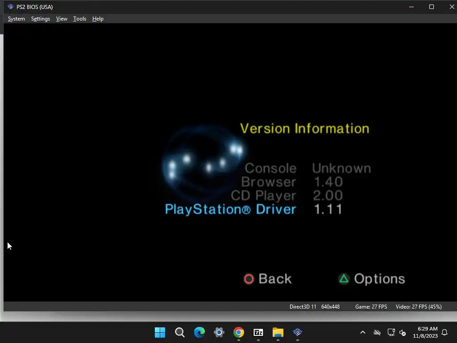Maximize the PS2 BIOS window

[x=432, y=7]
